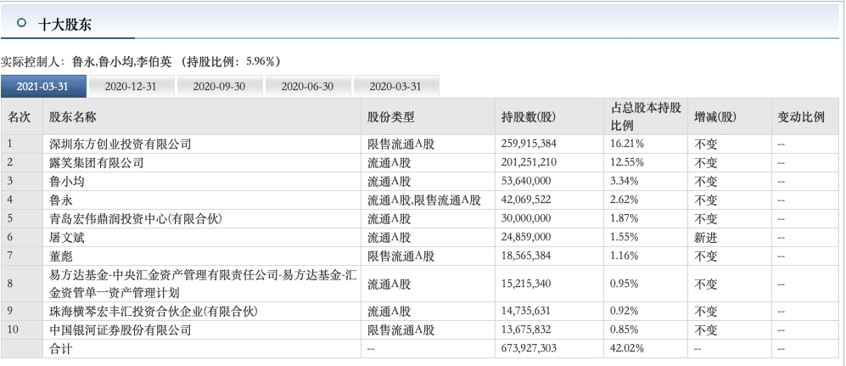Image resolution: width=846 pixels, height=366 pixels.
Task: Click shareholder 露笑集团有限公司
Action: [x=96, y=162]
